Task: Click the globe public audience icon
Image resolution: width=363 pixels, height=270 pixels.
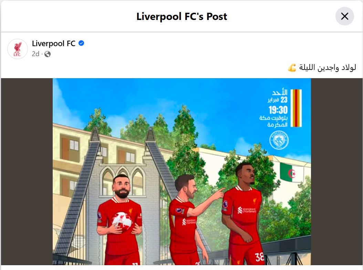Action: coord(48,54)
